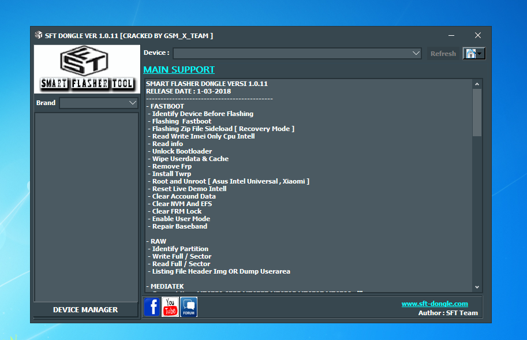Click 'Read Write Imei Only Cpu Intell' line
Viewport: 527px width, 340px height.
click(201, 136)
